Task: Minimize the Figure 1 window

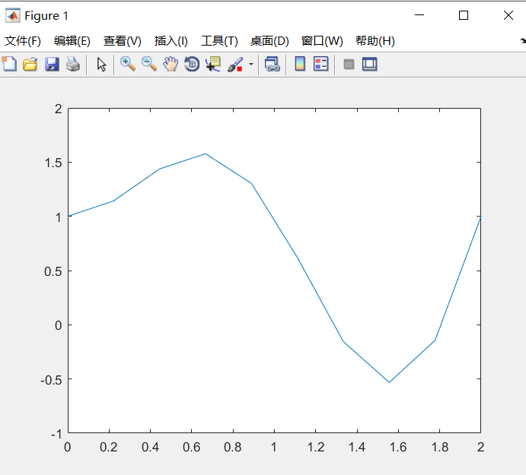Action: pyautogui.click(x=419, y=15)
